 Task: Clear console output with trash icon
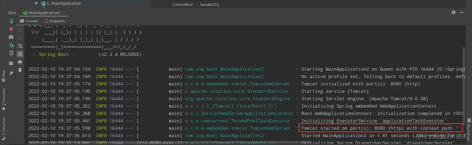point(20,70)
